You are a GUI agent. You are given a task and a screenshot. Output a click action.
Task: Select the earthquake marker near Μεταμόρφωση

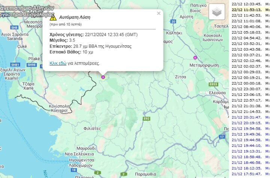(x=195, y=57)
